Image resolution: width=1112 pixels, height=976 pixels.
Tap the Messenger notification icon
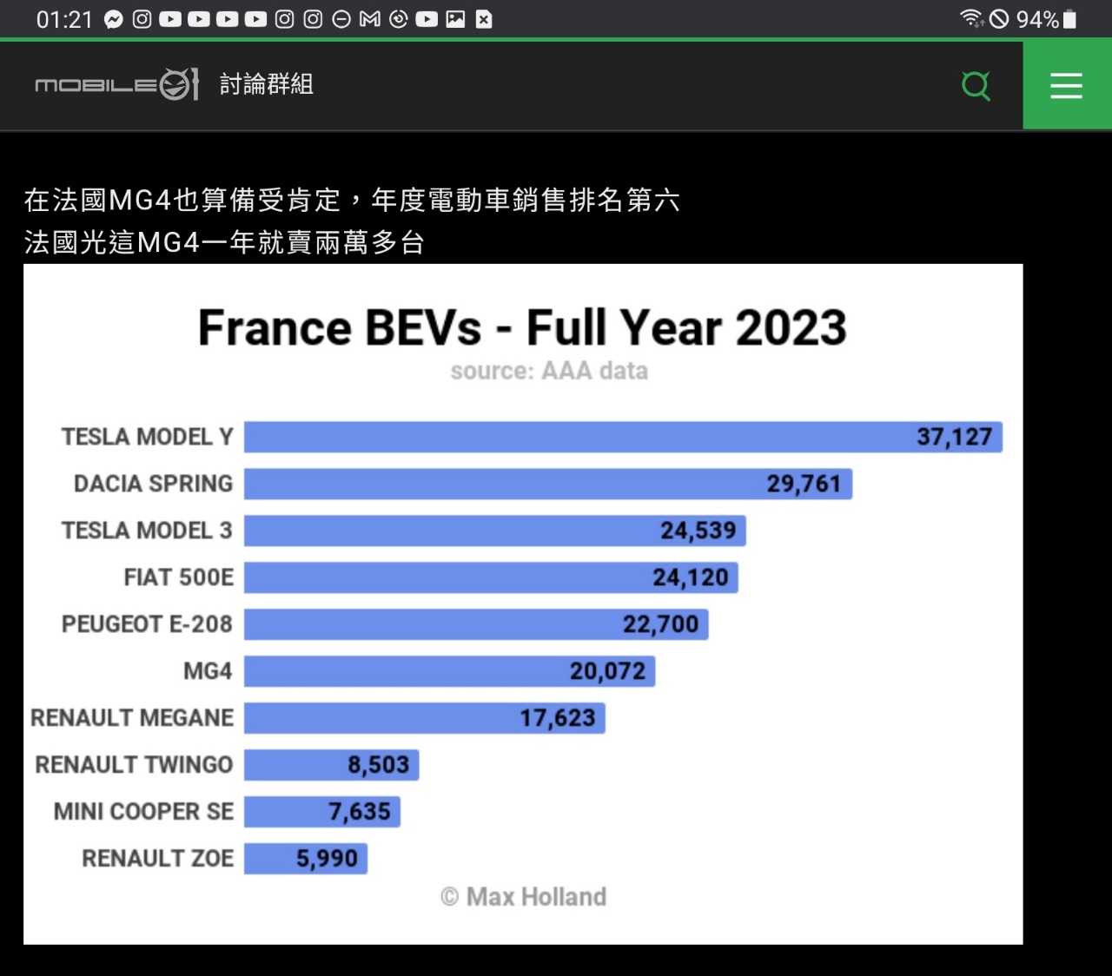pos(114,19)
